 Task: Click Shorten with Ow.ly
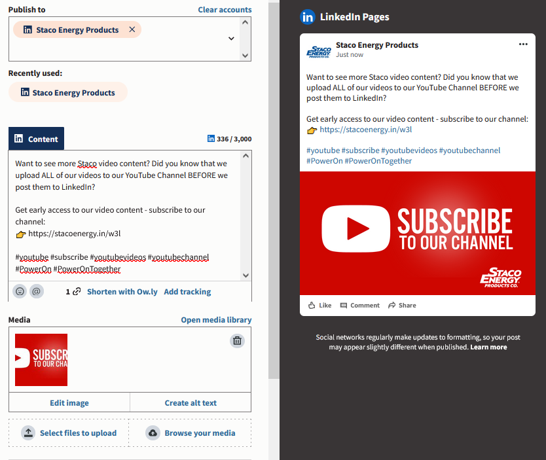pyautogui.click(x=122, y=292)
